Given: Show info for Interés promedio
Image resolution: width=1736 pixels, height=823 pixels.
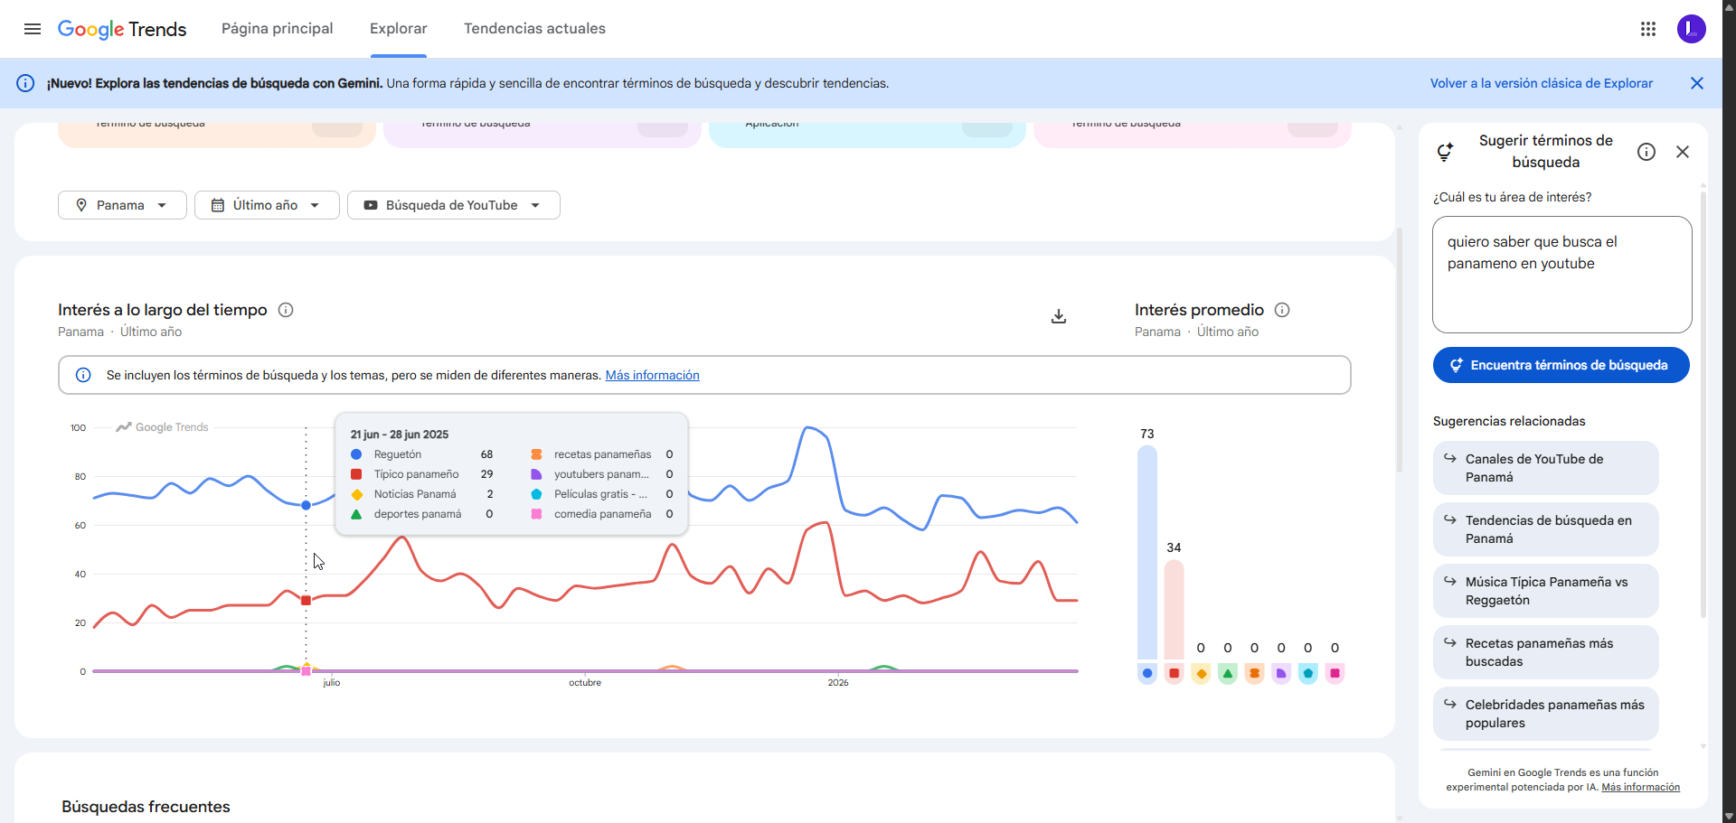Looking at the screenshot, I should coord(1282,310).
